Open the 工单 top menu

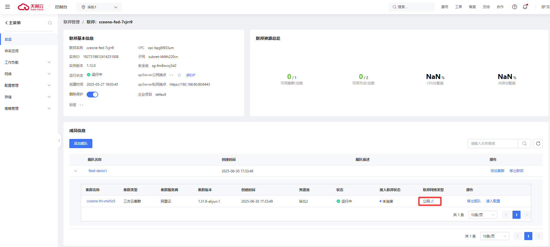[458, 7]
